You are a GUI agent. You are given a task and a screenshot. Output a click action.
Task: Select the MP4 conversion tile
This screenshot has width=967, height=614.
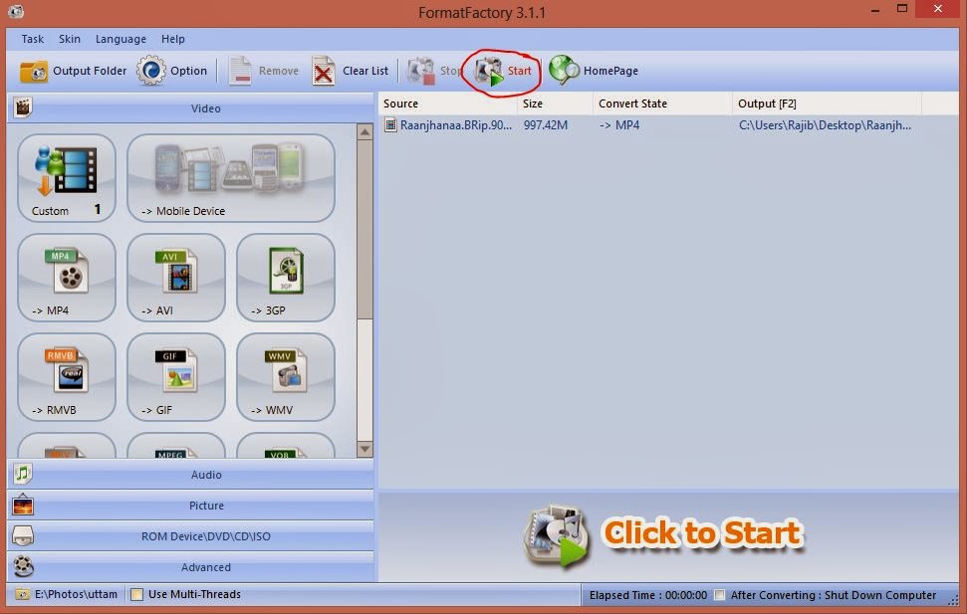pyautogui.click(x=67, y=278)
